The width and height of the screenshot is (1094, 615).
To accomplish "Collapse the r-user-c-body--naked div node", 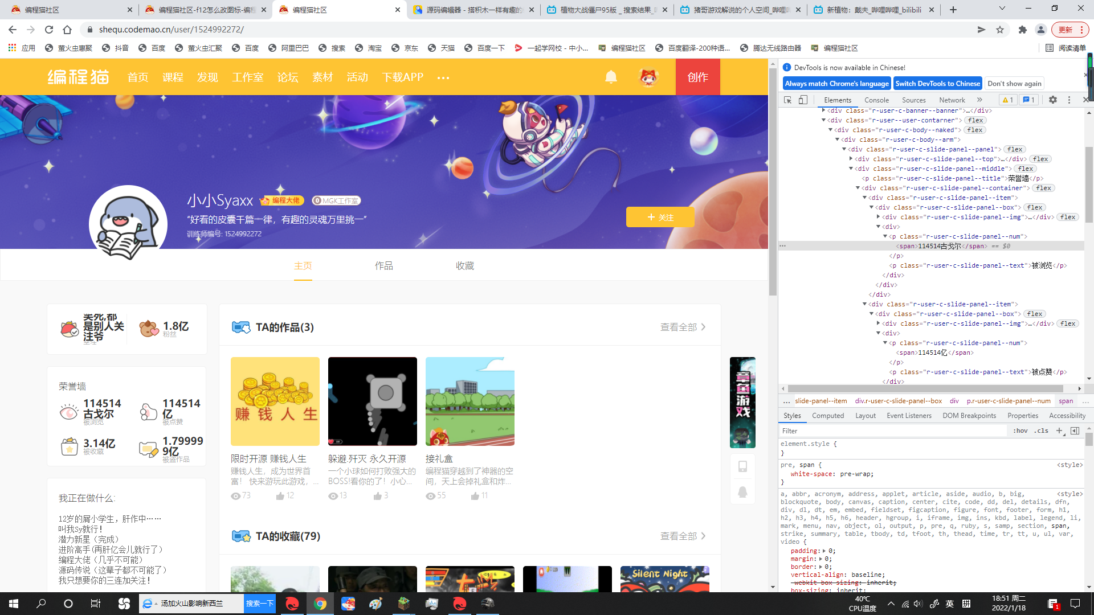I will click(x=830, y=130).
